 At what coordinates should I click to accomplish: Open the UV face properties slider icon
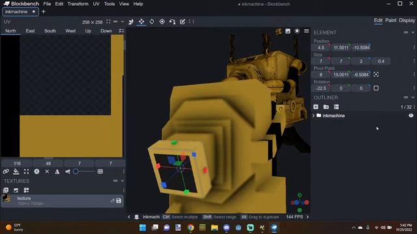121,31
